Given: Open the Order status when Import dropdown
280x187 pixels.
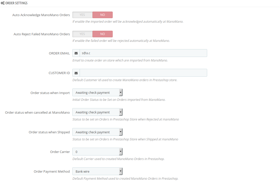Looking at the screenshot, I should tap(98, 92).
